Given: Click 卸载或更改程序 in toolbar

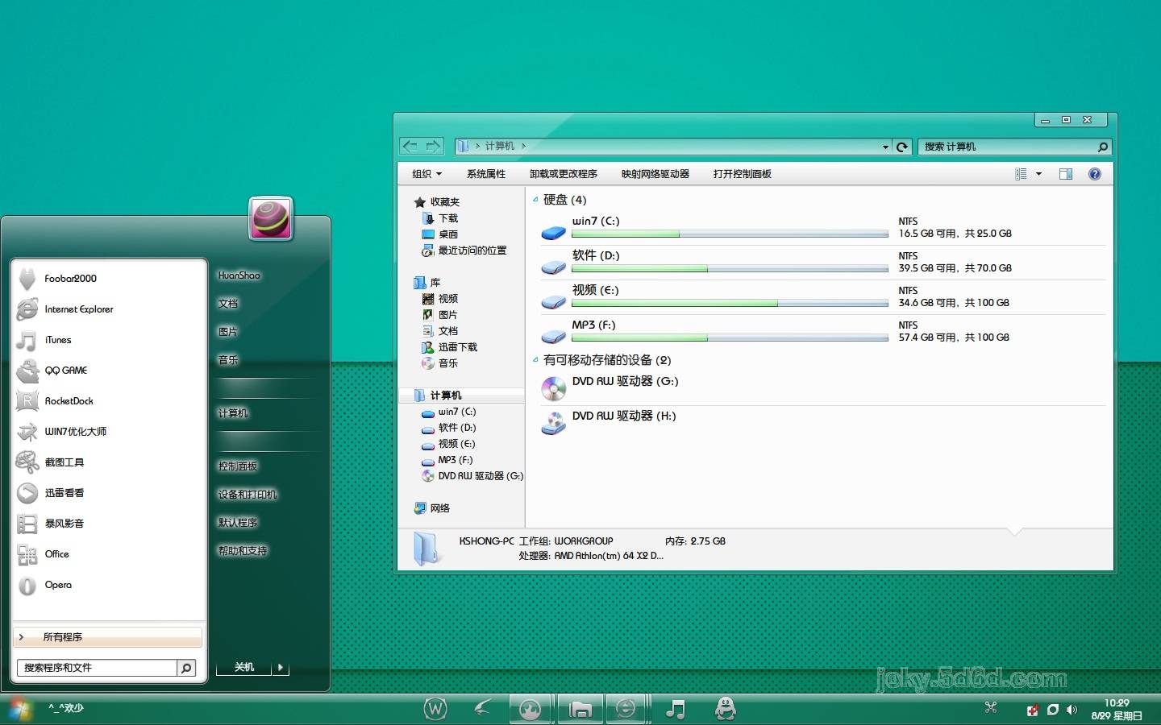Looking at the screenshot, I should (564, 174).
